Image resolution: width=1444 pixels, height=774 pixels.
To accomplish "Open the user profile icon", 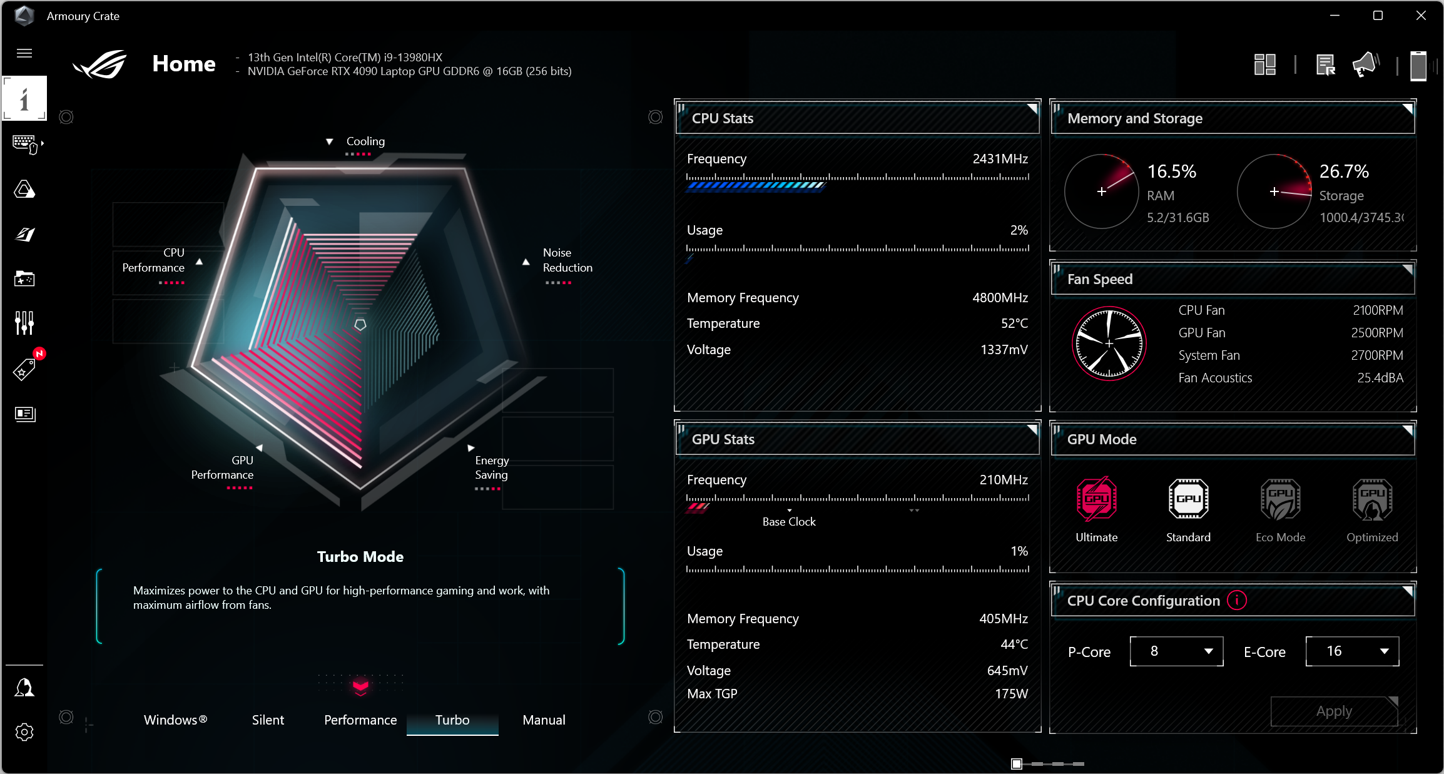I will (x=24, y=687).
